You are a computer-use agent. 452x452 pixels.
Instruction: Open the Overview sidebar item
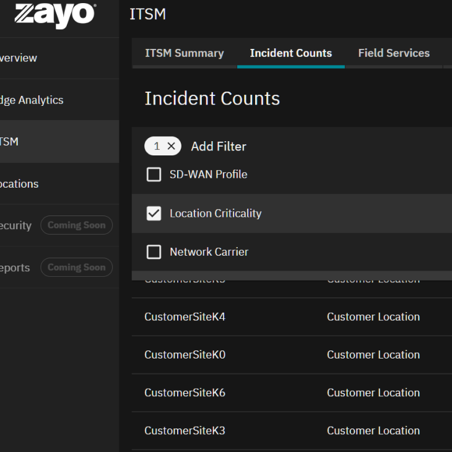click(59, 58)
